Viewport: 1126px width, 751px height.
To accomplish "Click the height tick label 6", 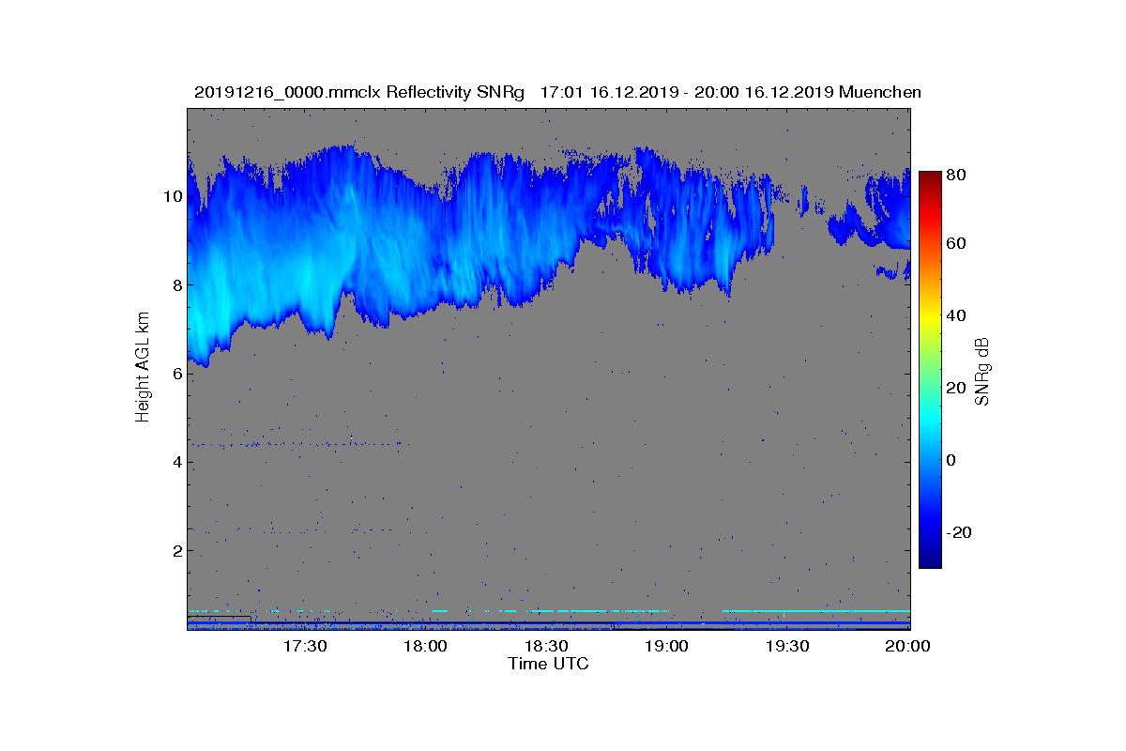I will coord(176,373).
